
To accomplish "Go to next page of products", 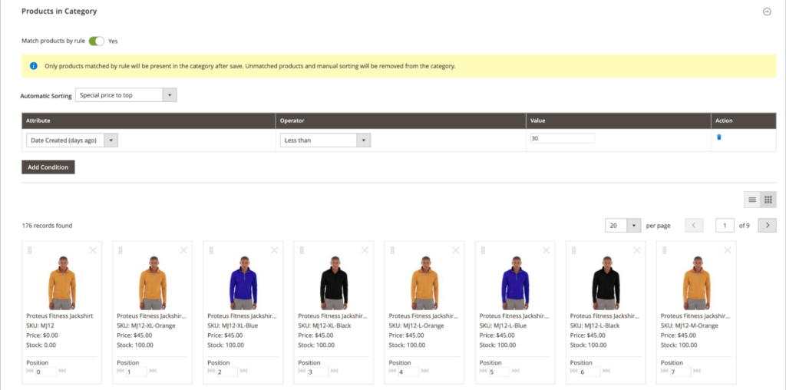I will pyautogui.click(x=766, y=226).
